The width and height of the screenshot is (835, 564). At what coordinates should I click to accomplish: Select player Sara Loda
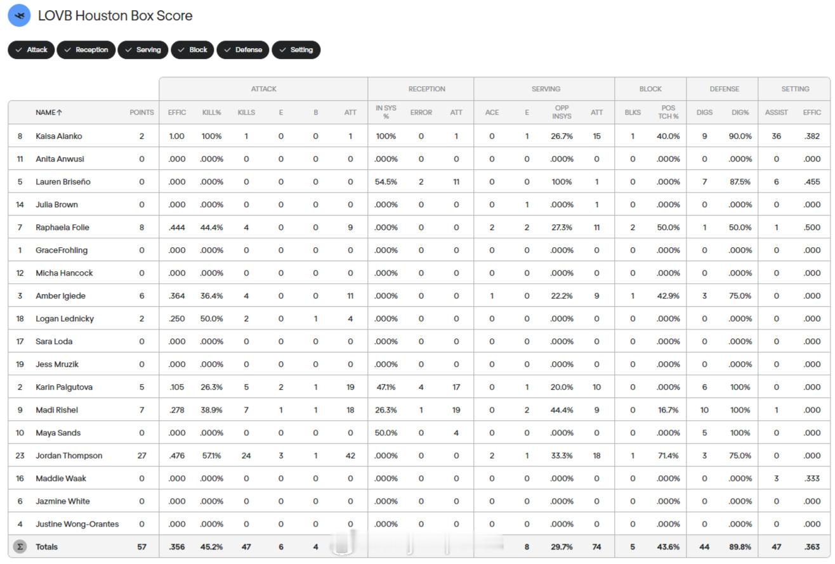click(x=54, y=342)
